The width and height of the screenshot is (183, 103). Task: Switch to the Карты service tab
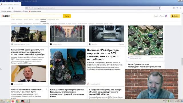click(31, 20)
